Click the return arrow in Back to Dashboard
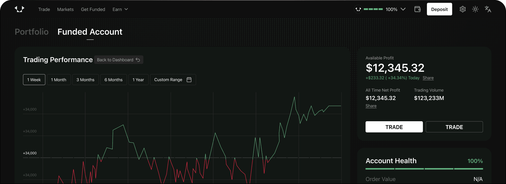The width and height of the screenshot is (506, 184). (138, 60)
